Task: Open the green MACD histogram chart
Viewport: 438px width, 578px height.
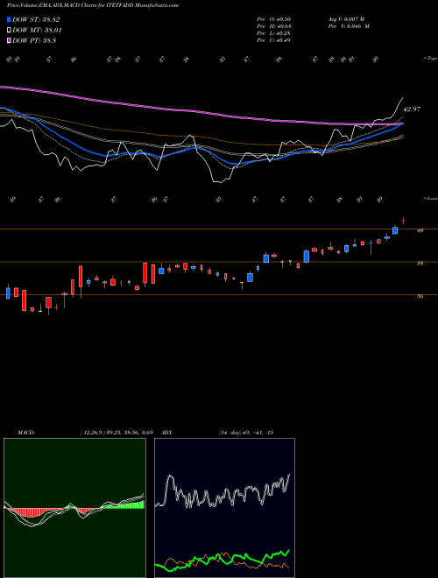Action: point(74,508)
